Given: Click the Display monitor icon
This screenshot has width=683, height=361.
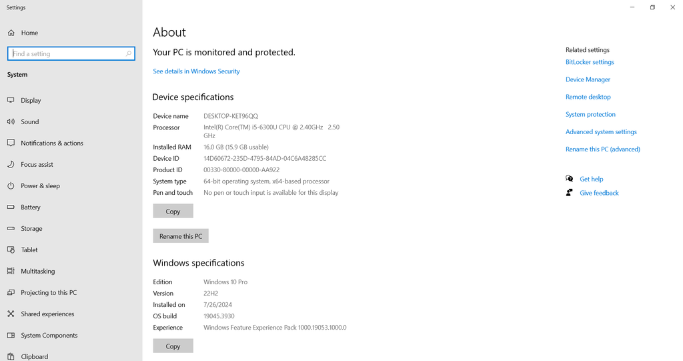Looking at the screenshot, I should [11, 100].
